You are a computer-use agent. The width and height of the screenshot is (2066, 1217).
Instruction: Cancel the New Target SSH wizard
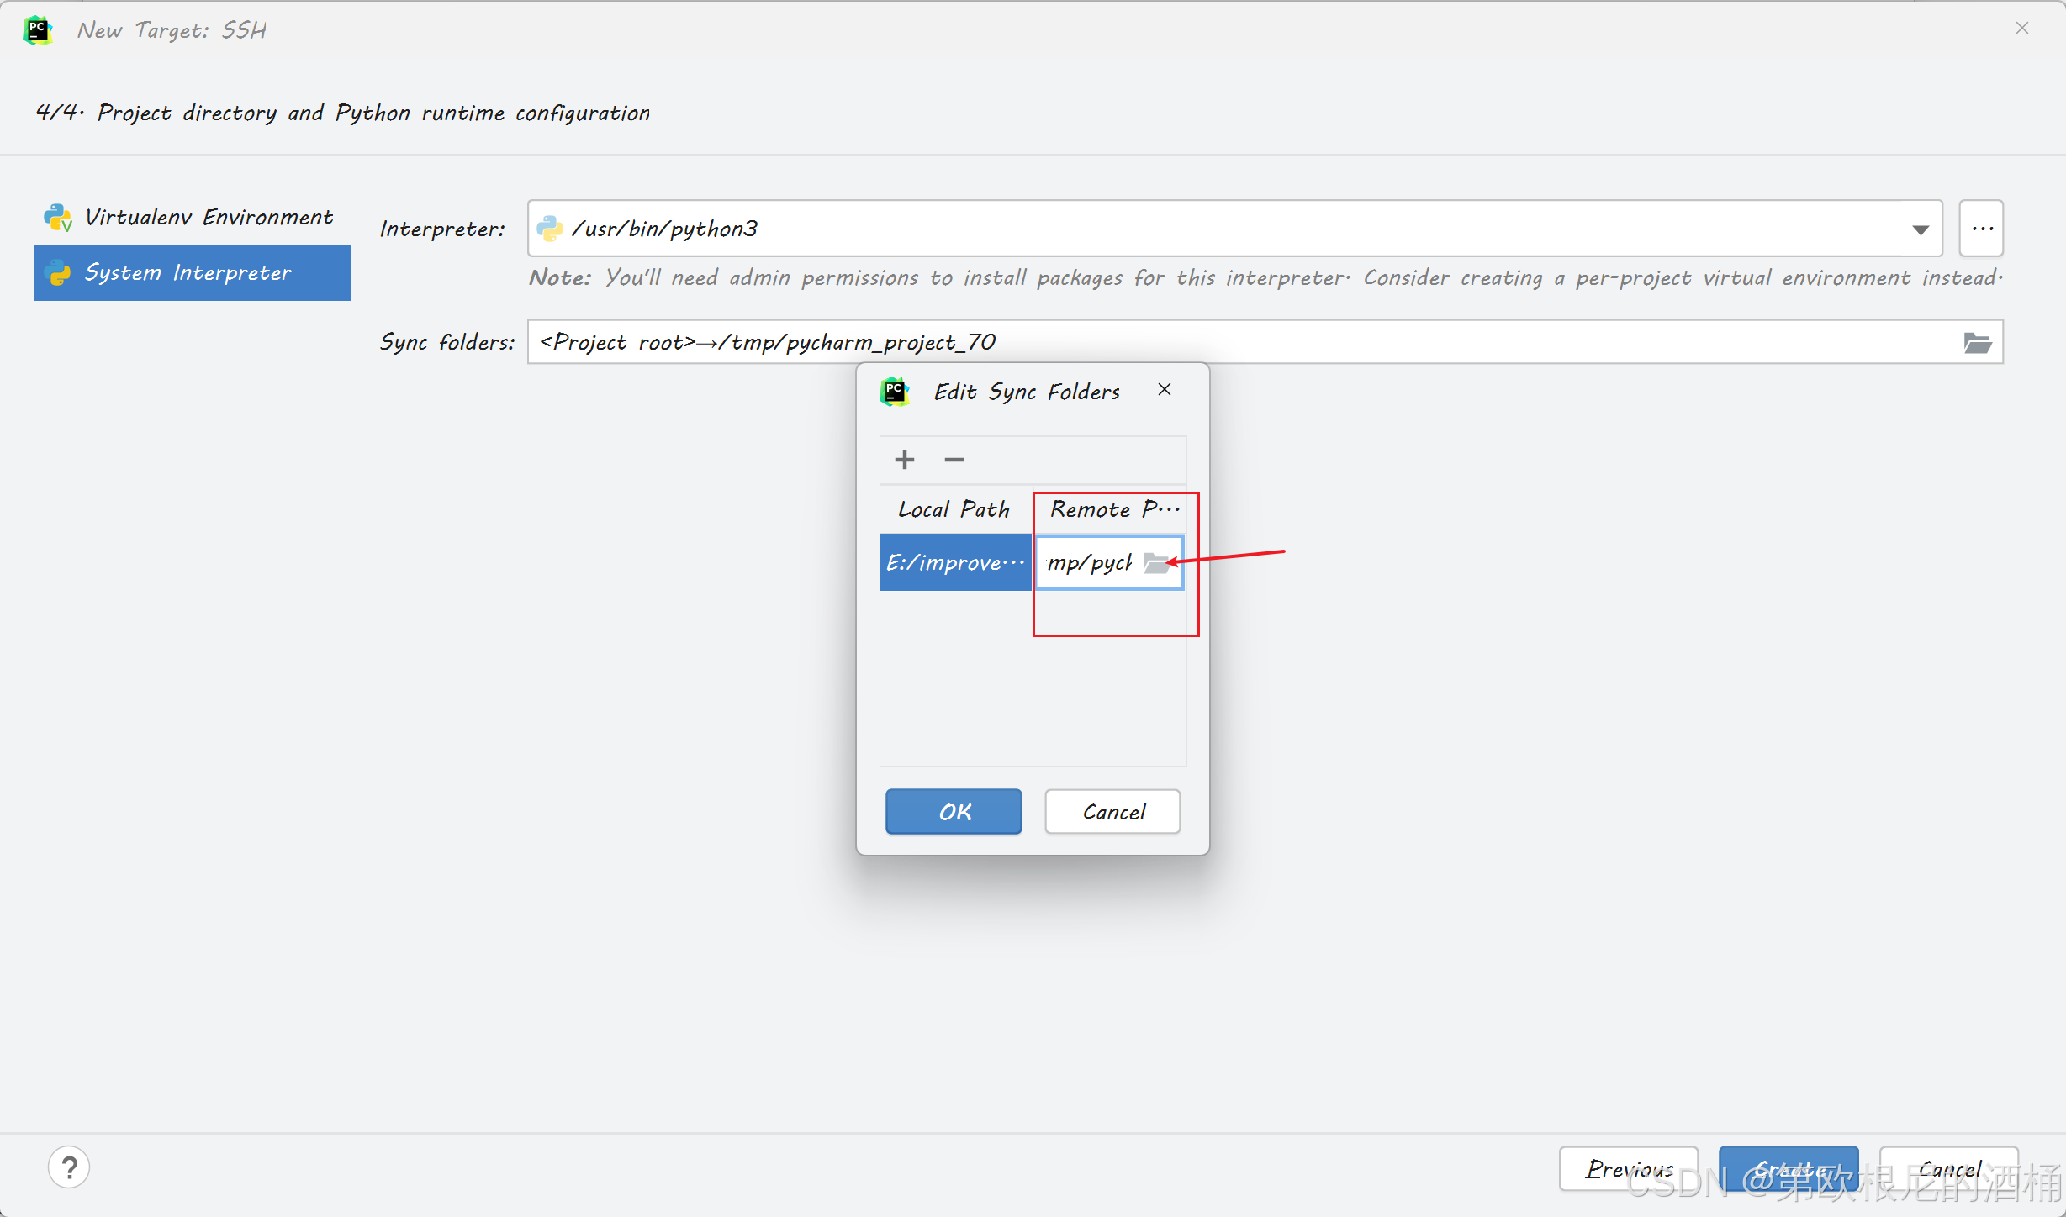click(1949, 1169)
